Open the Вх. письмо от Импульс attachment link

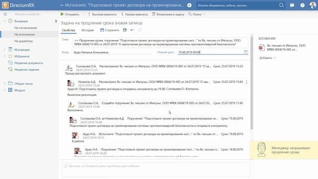click(286, 48)
